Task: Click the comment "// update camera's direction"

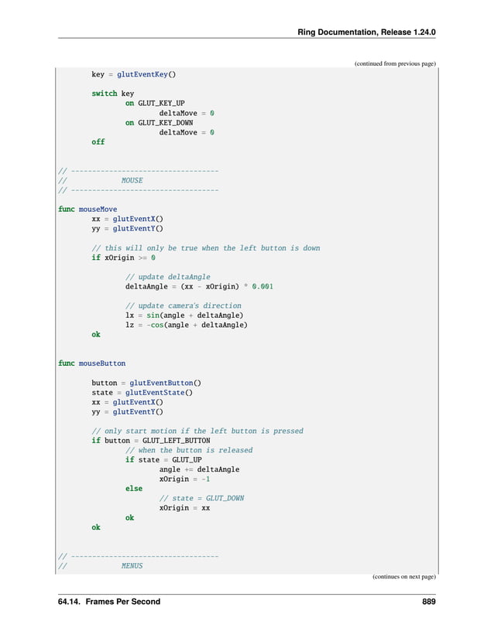Action: point(184,305)
